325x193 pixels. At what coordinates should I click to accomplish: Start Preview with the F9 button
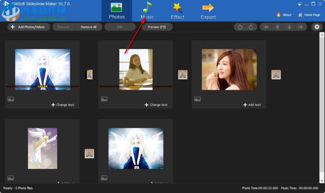tap(157, 27)
